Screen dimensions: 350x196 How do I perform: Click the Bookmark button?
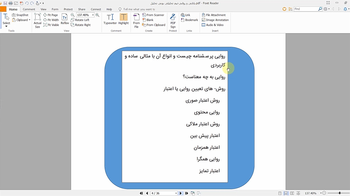[189, 20]
